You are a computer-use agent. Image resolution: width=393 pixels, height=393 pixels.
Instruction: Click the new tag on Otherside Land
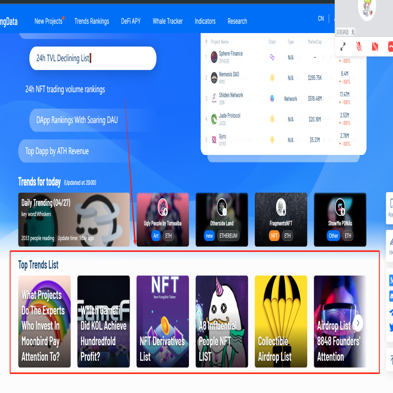point(209,236)
